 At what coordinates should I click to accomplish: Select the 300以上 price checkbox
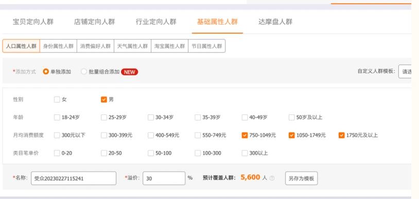pyautogui.click(x=245, y=153)
